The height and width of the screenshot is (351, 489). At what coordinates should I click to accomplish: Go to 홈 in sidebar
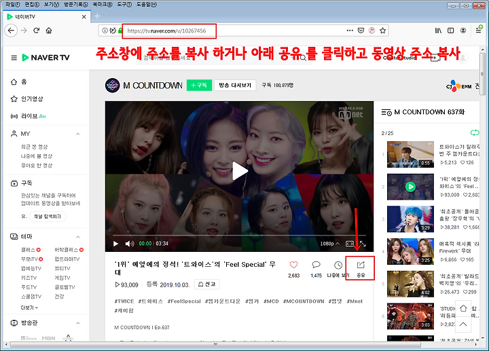click(19, 82)
